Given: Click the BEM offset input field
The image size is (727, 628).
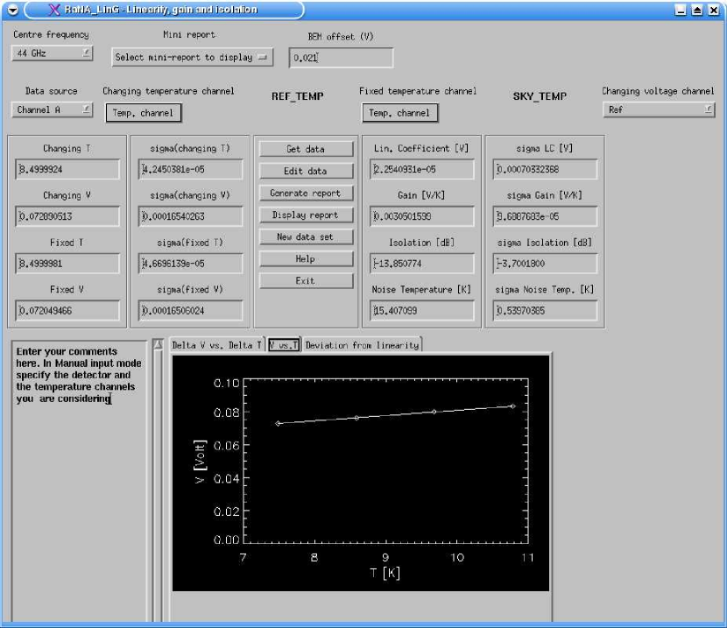Looking at the screenshot, I should [340, 58].
